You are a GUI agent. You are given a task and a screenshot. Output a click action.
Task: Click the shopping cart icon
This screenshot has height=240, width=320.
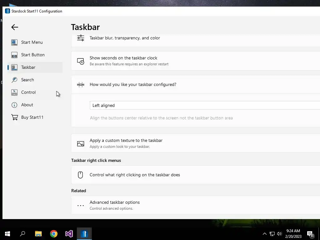click(x=14, y=117)
